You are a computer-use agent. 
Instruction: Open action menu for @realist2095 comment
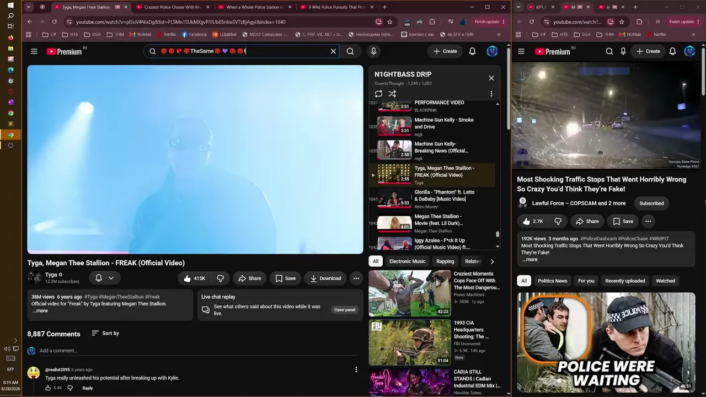click(356, 369)
